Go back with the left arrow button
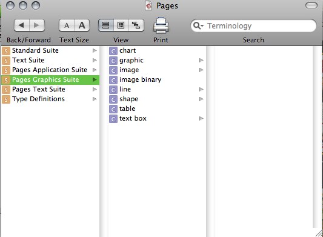 coord(22,25)
